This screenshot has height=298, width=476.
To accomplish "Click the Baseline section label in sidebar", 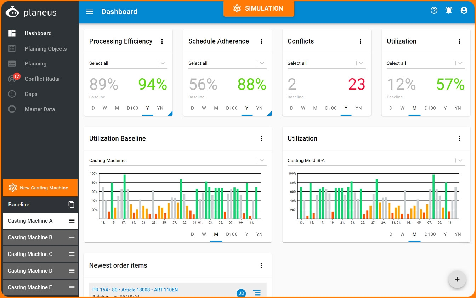I will [x=19, y=205].
